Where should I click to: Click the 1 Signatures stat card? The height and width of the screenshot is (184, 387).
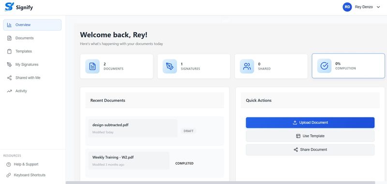pyautogui.click(x=194, y=66)
